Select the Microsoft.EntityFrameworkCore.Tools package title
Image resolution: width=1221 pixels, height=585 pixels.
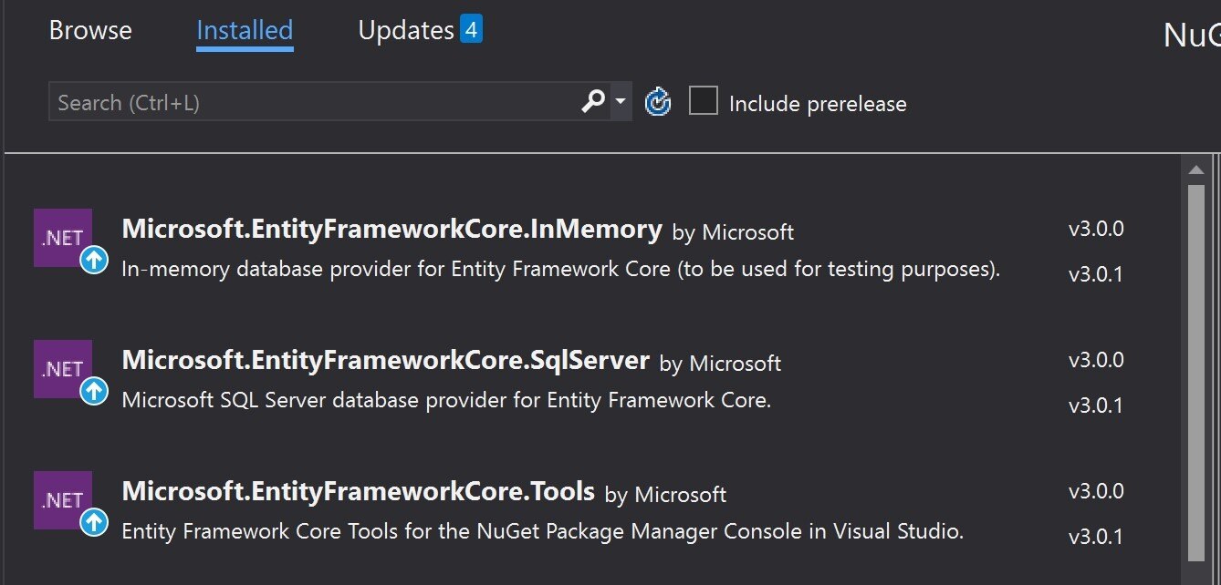pos(358,491)
